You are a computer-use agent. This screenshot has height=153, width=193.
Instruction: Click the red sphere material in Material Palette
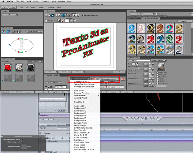[x=8, y=68]
